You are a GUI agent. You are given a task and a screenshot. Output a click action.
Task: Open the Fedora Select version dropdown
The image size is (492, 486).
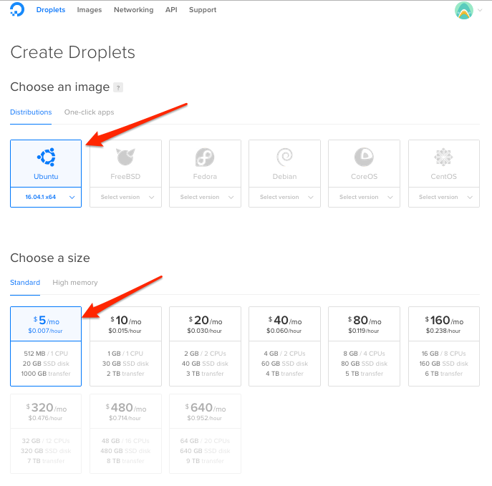pos(206,198)
